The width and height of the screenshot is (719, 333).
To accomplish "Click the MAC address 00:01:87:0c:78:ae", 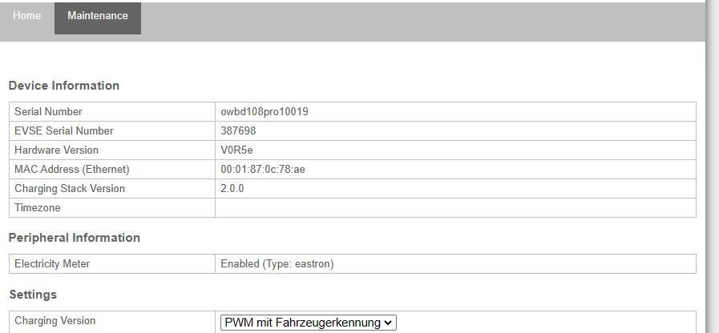I will [x=262, y=170].
